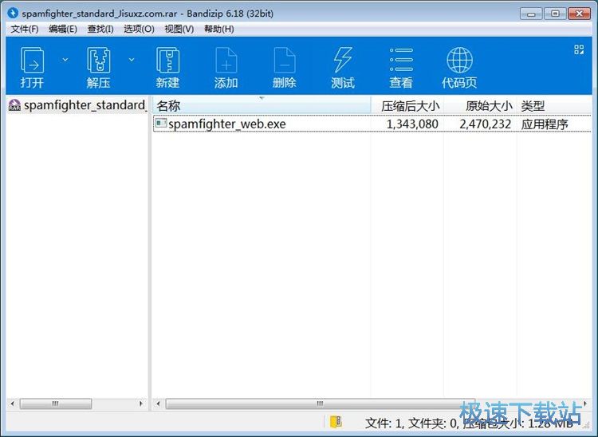
Task: Maximize the Bandizip window
Action: pyautogui.click(x=555, y=14)
